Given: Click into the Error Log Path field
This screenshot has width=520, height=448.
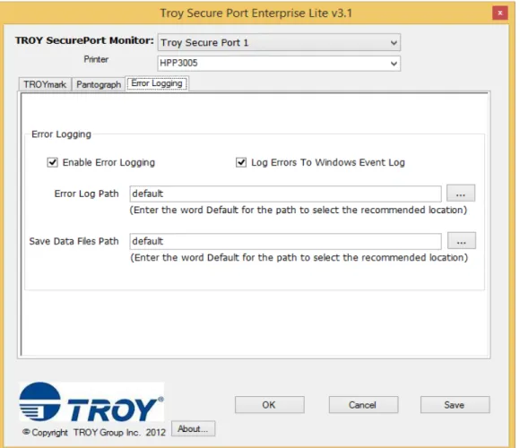Looking at the screenshot, I should 285,194.
